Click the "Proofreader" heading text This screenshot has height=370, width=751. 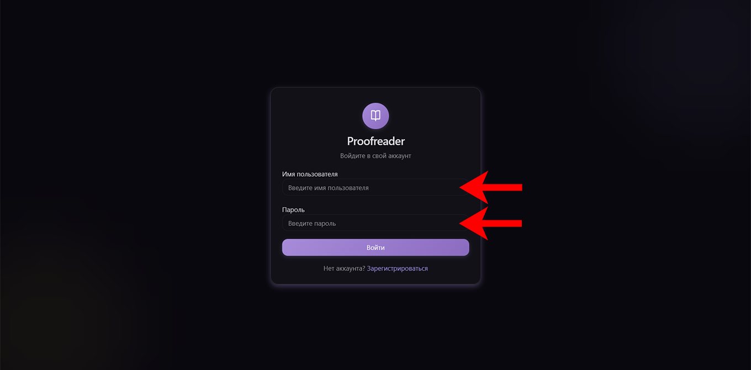point(375,141)
